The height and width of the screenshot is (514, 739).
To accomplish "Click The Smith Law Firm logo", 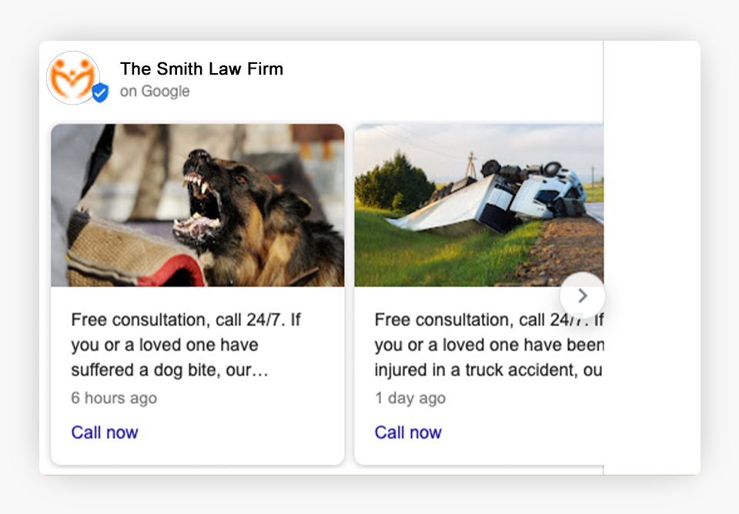I will point(72,76).
